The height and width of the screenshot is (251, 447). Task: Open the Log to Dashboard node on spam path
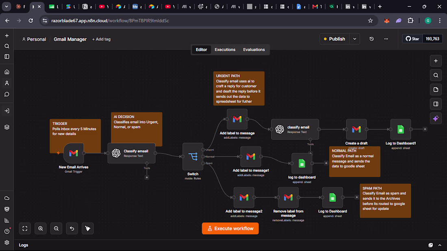332,197
